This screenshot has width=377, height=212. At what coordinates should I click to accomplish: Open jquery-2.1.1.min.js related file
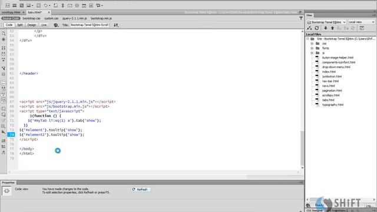point(75,18)
